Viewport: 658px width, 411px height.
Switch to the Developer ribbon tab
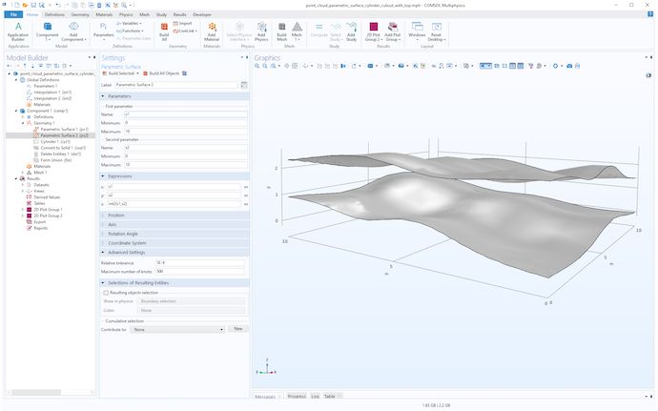pyautogui.click(x=202, y=14)
